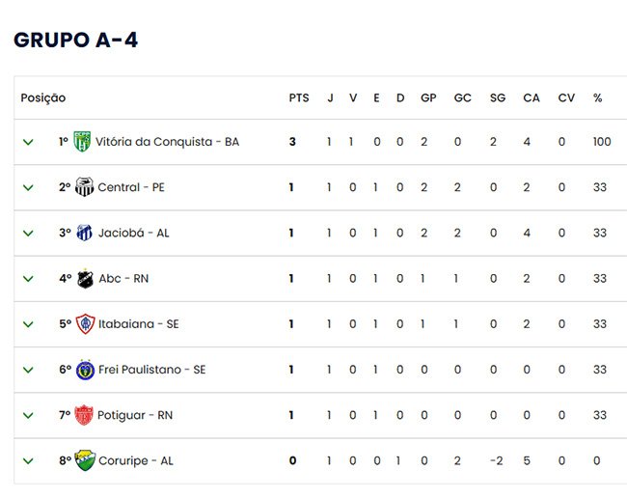The width and height of the screenshot is (627, 498).
Task: Select the SG column header
Action: pos(498,98)
